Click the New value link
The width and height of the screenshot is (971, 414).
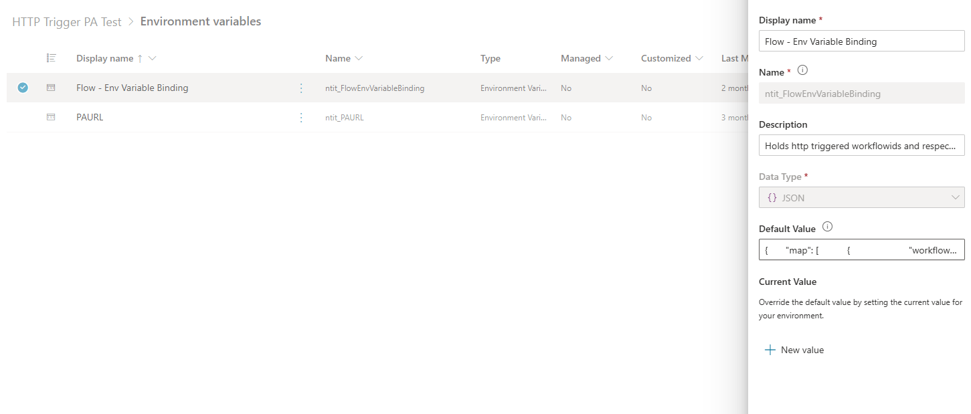coord(801,349)
